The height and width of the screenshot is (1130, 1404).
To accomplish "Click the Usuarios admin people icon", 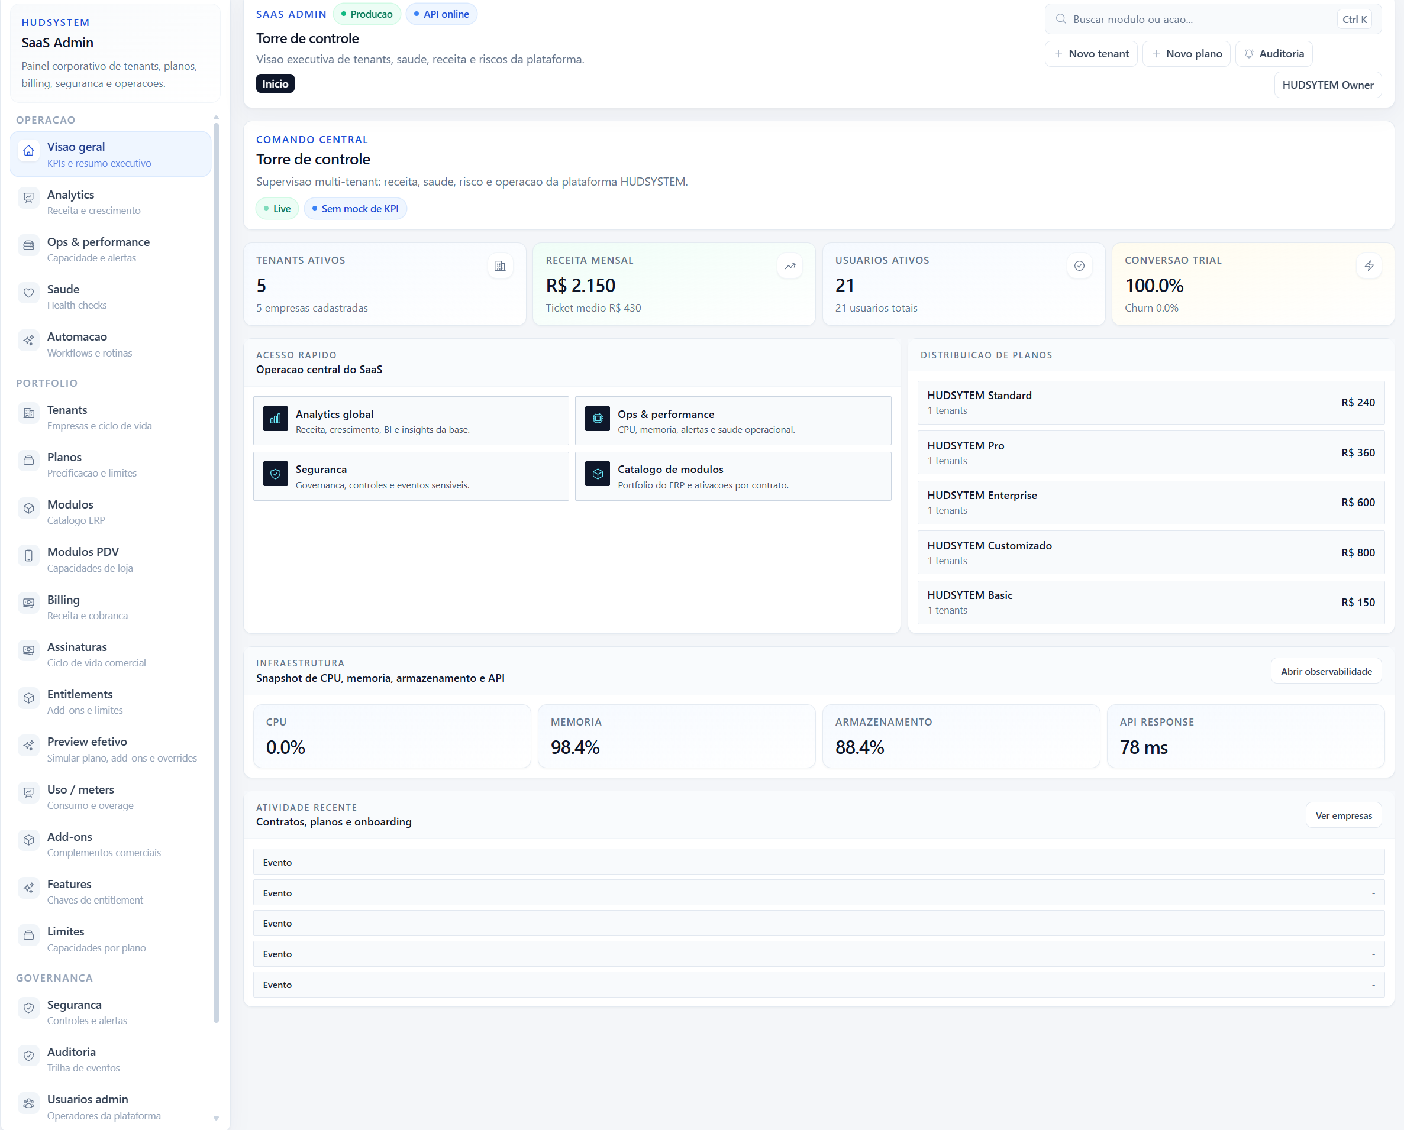I will [28, 1103].
